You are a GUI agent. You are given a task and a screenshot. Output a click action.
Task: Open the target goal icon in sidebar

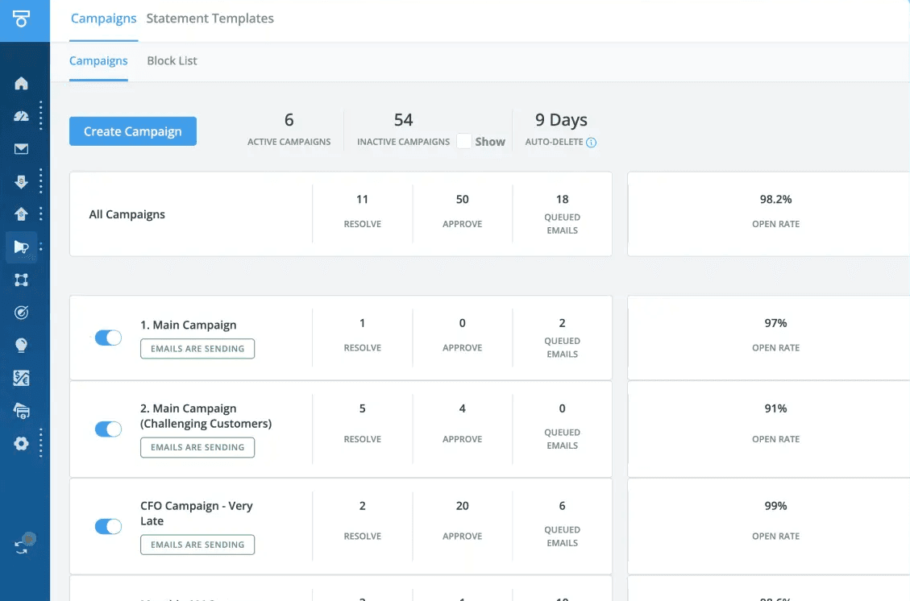point(22,313)
